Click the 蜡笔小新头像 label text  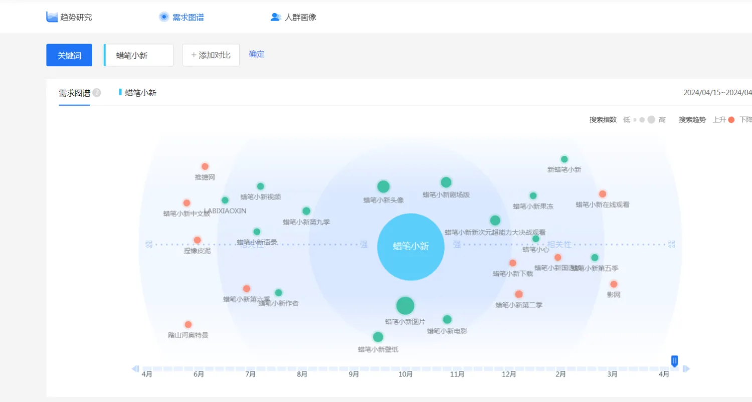(x=384, y=200)
